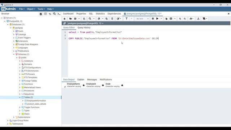Switch to the Notifications tab
The image size is (231, 130).
(x=106, y=79)
